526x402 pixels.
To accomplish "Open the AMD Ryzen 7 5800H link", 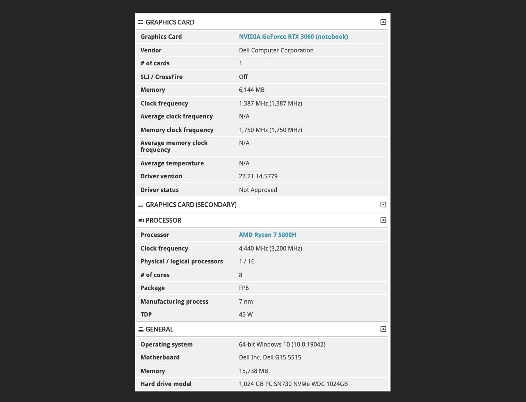I will (x=267, y=235).
